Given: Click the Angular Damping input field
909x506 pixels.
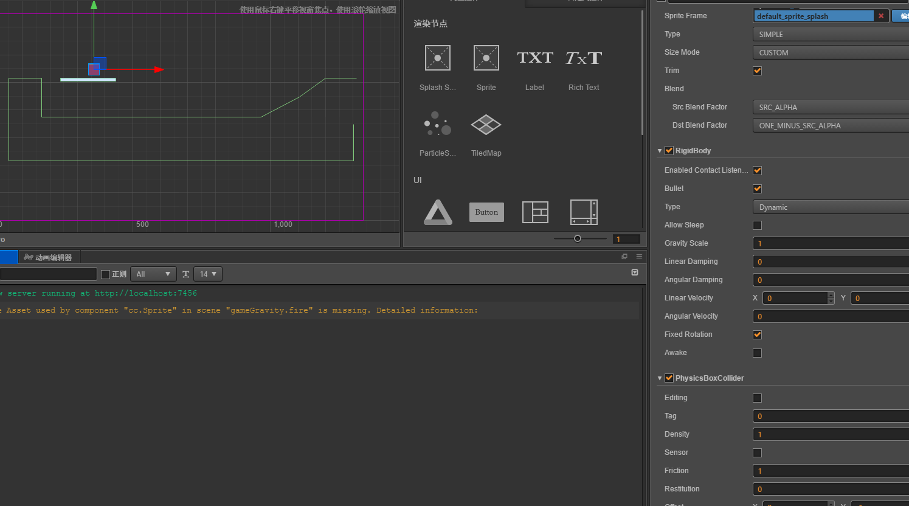Looking at the screenshot, I should 831,280.
